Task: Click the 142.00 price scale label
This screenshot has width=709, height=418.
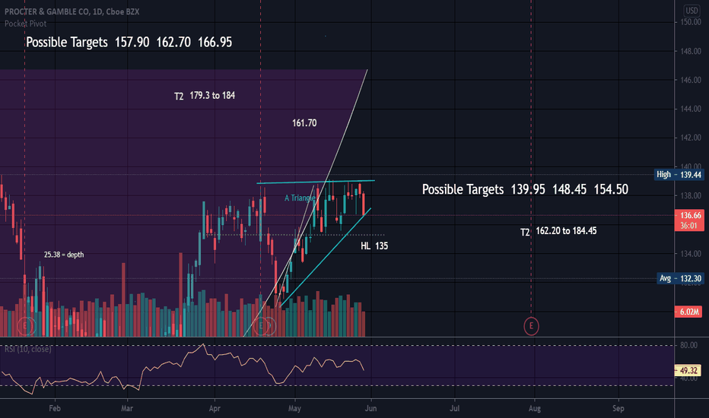Action: pos(691,138)
